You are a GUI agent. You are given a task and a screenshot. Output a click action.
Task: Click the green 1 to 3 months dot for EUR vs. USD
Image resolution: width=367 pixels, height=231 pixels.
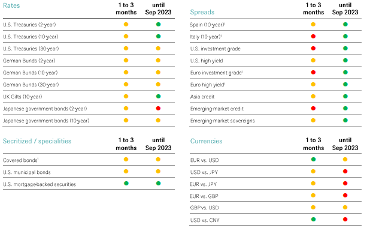click(313, 160)
